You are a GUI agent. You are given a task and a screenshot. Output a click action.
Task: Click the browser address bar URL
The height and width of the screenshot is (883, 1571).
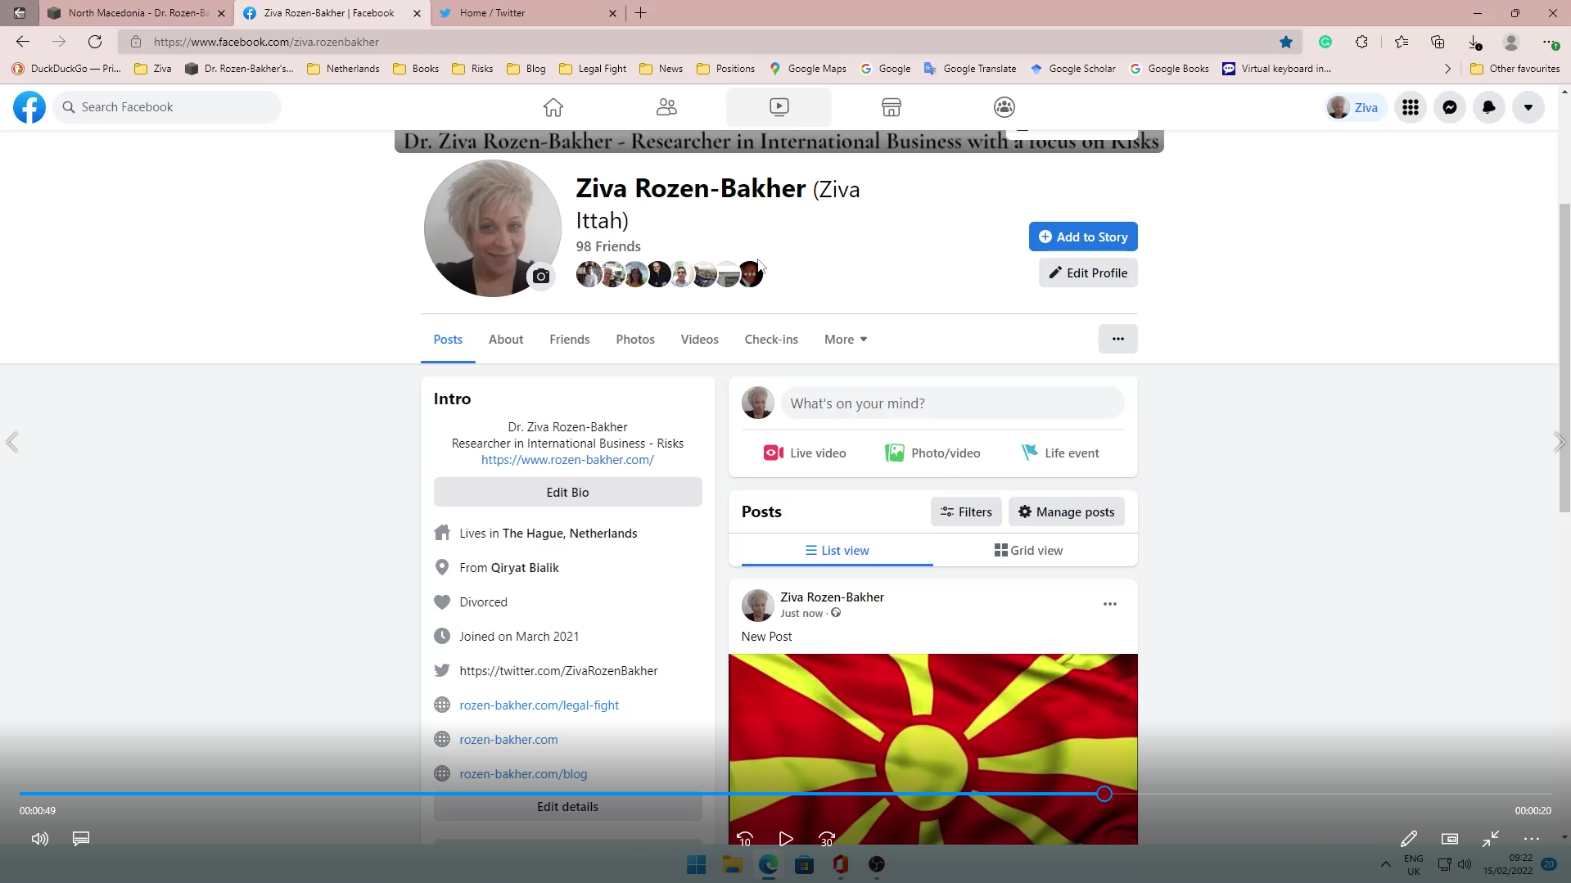click(266, 42)
